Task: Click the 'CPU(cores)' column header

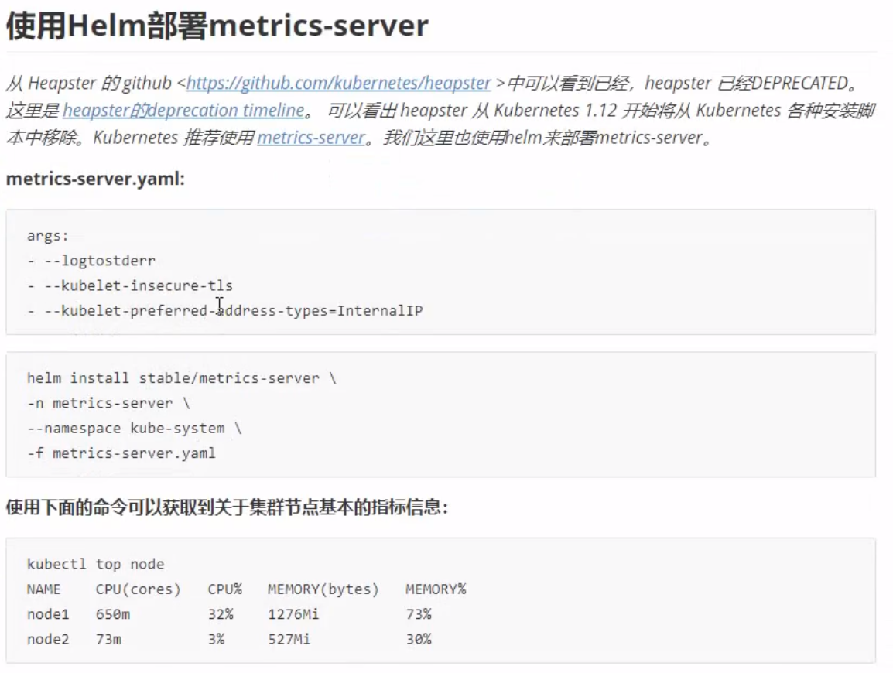Action: click(x=139, y=589)
